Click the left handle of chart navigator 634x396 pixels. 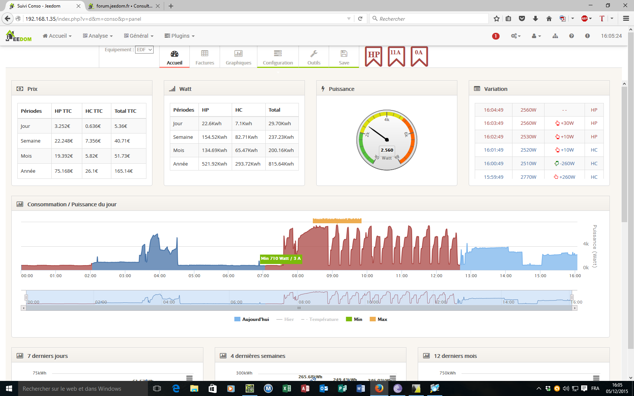tap(26, 298)
